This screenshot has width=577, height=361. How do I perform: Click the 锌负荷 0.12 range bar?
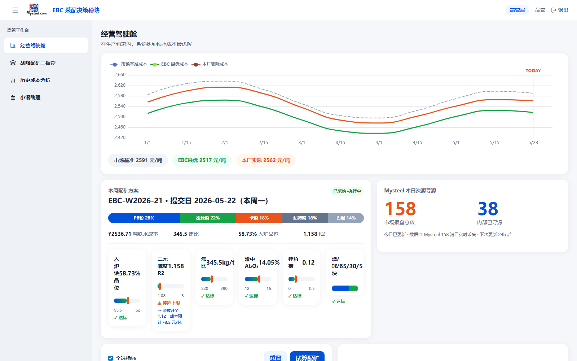click(x=301, y=279)
